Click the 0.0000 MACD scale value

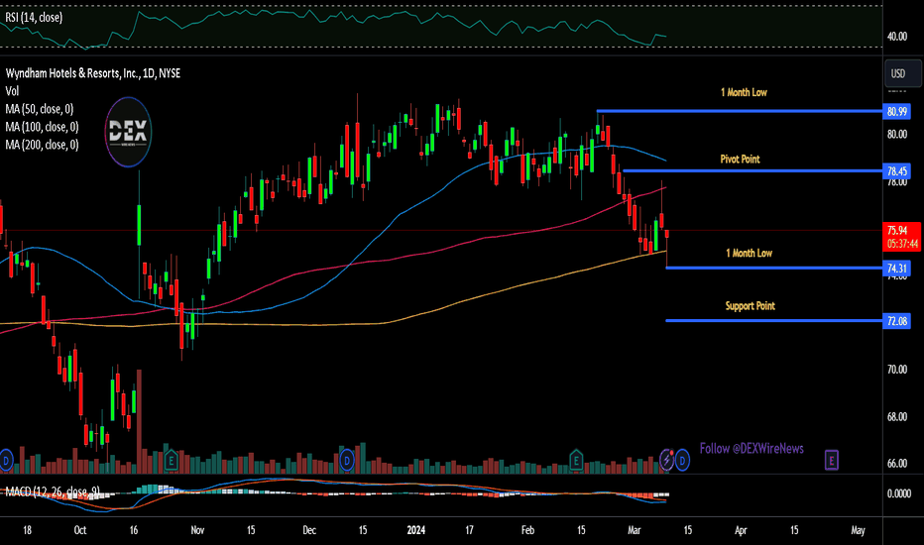point(898,493)
